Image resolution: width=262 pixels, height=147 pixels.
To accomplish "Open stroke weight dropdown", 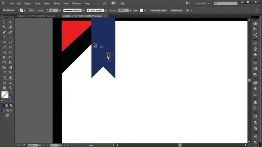I will pyautogui.click(x=60, y=10).
